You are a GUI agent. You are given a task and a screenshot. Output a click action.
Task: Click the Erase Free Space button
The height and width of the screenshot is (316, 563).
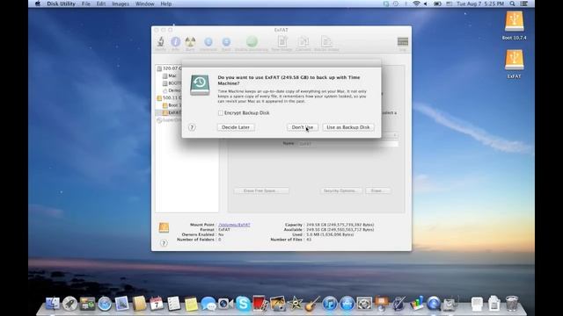click(261, 190)
